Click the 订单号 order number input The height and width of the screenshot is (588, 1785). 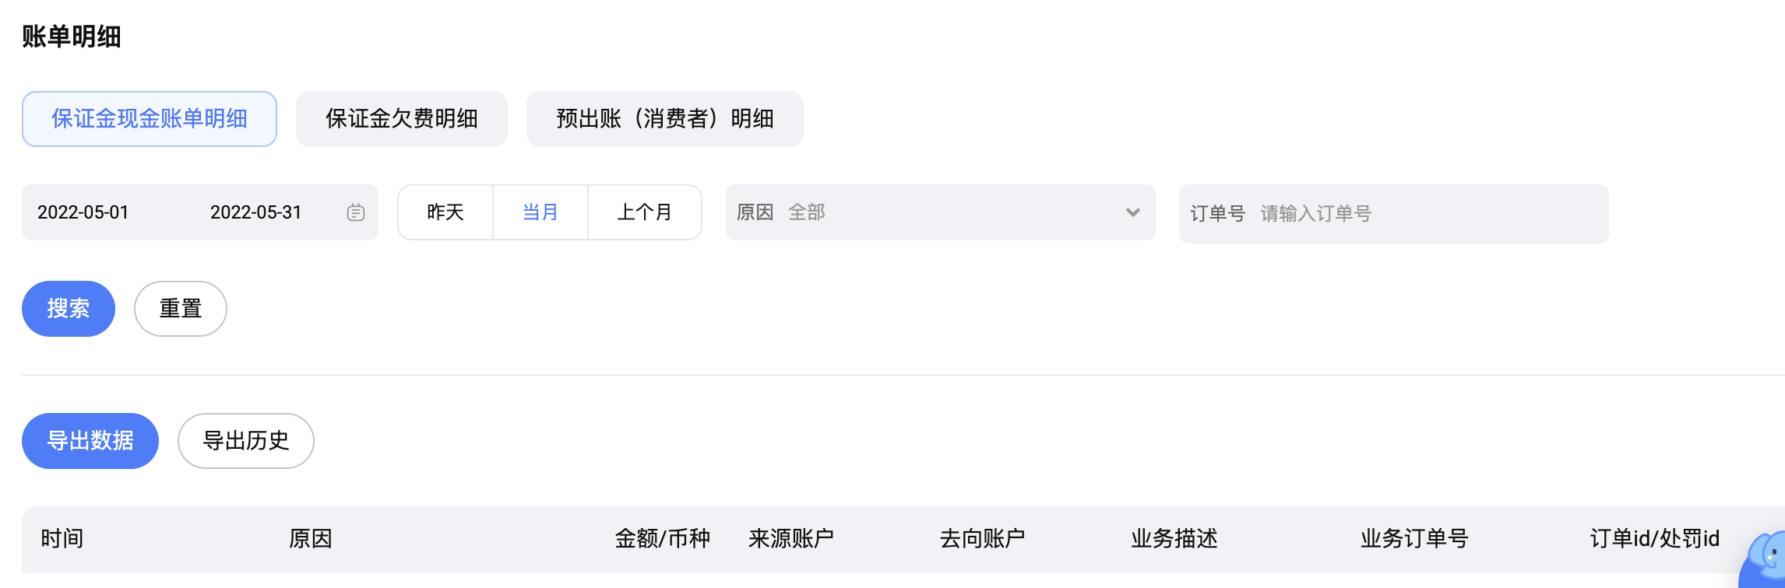coord(1394,212)
